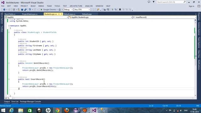The width and height of the screenshot is (201, 113).
Task: Open the FILE menu
Action: 3,6
